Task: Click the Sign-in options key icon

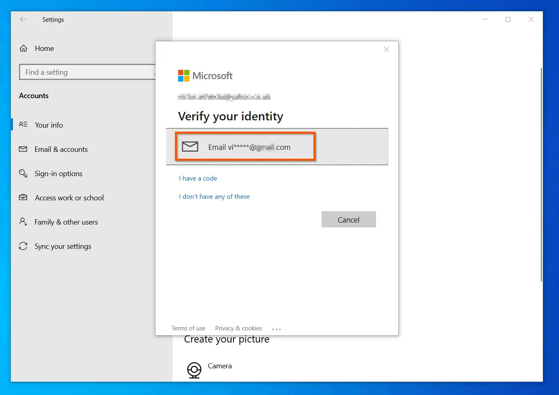Action: 23,173
